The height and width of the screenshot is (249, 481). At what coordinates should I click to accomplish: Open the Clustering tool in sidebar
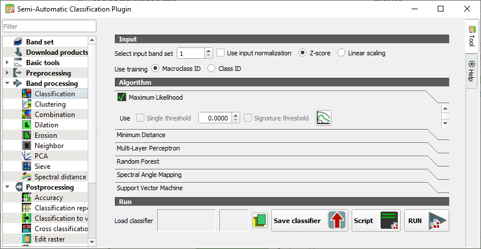click(x=50, y=104)
